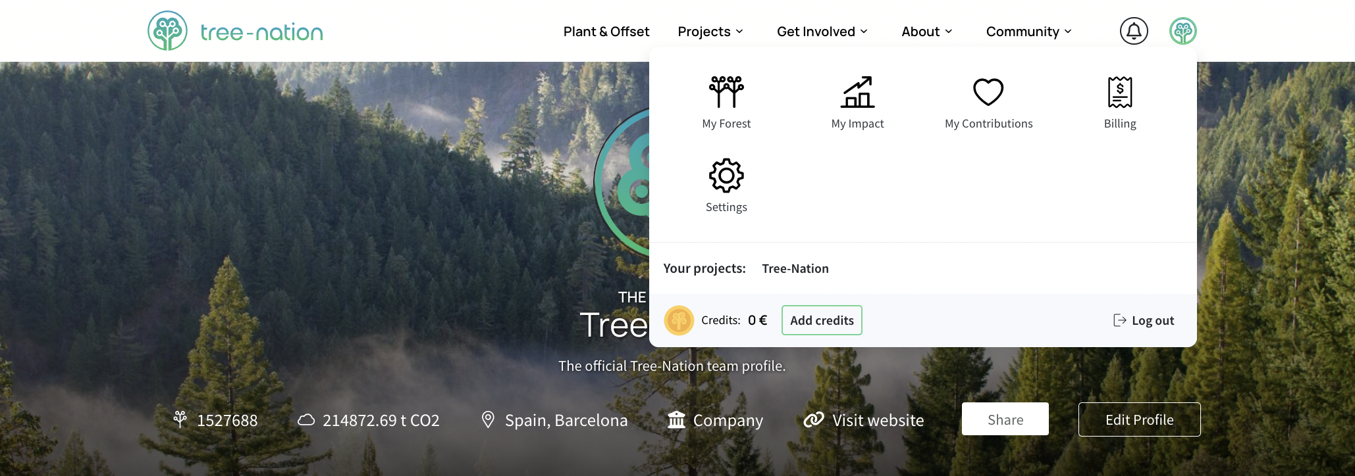Expand the Projects dropdown menu
The width and height of the screenshot is (1355, 476).
tap(710, 32)
